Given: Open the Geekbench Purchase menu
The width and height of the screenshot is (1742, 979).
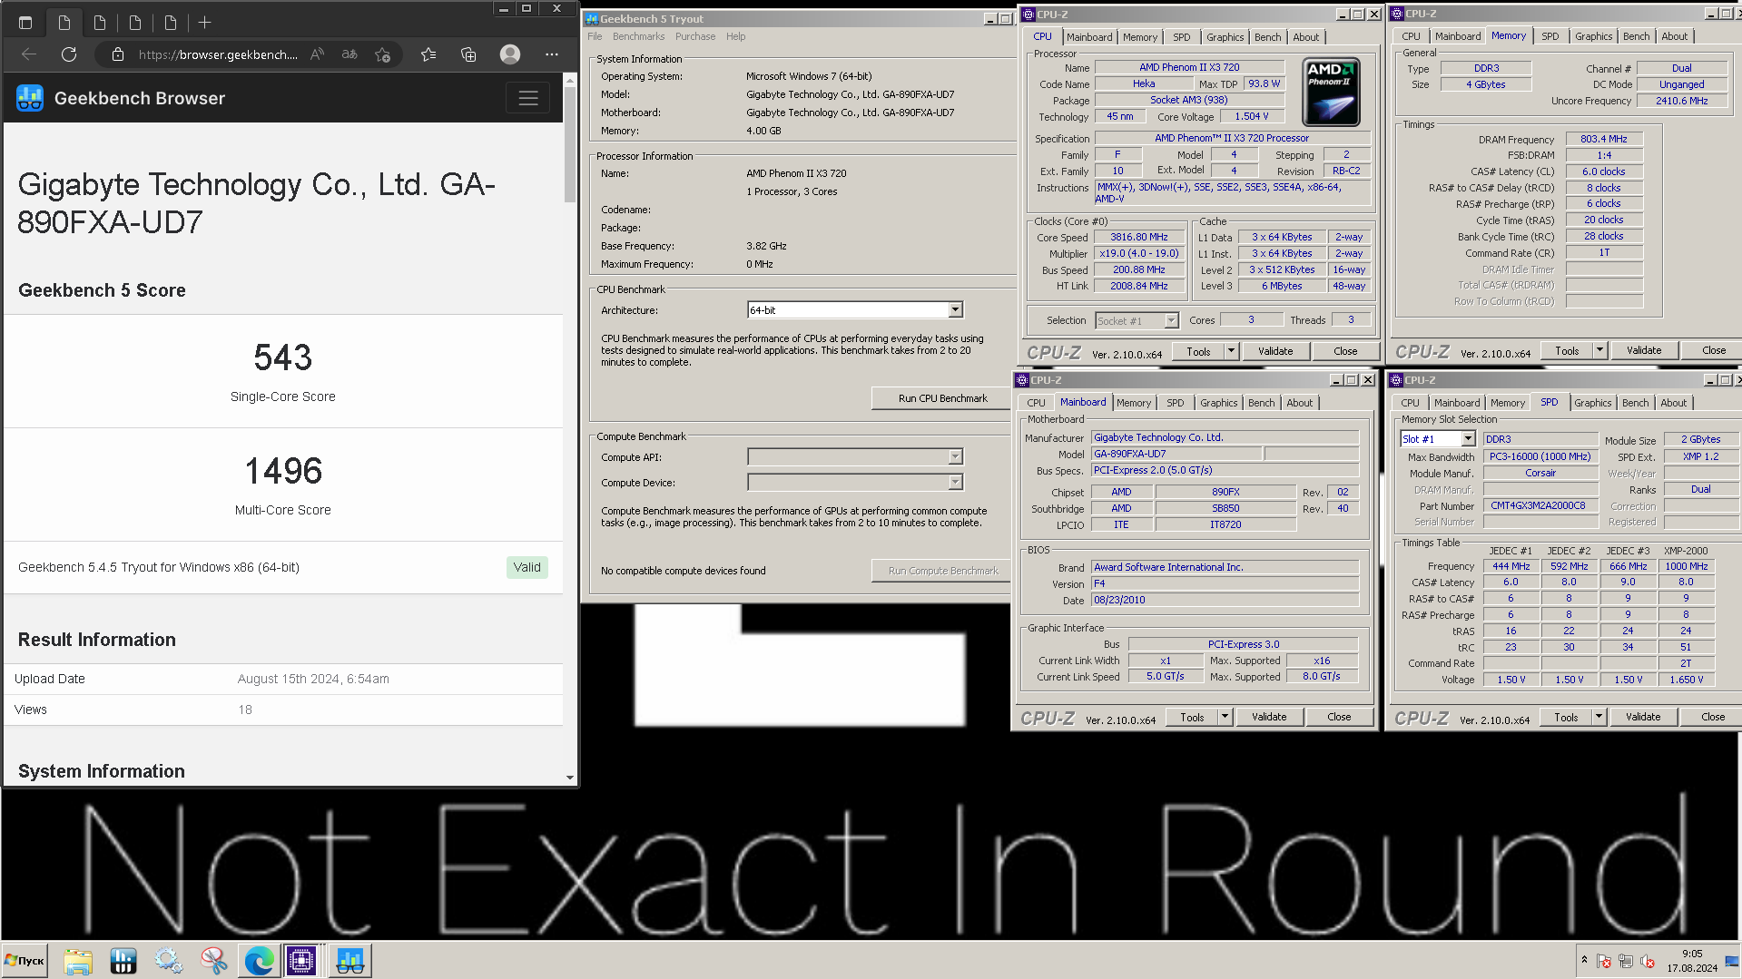Looking at the screenshot, I should click(x=695, y=36).
